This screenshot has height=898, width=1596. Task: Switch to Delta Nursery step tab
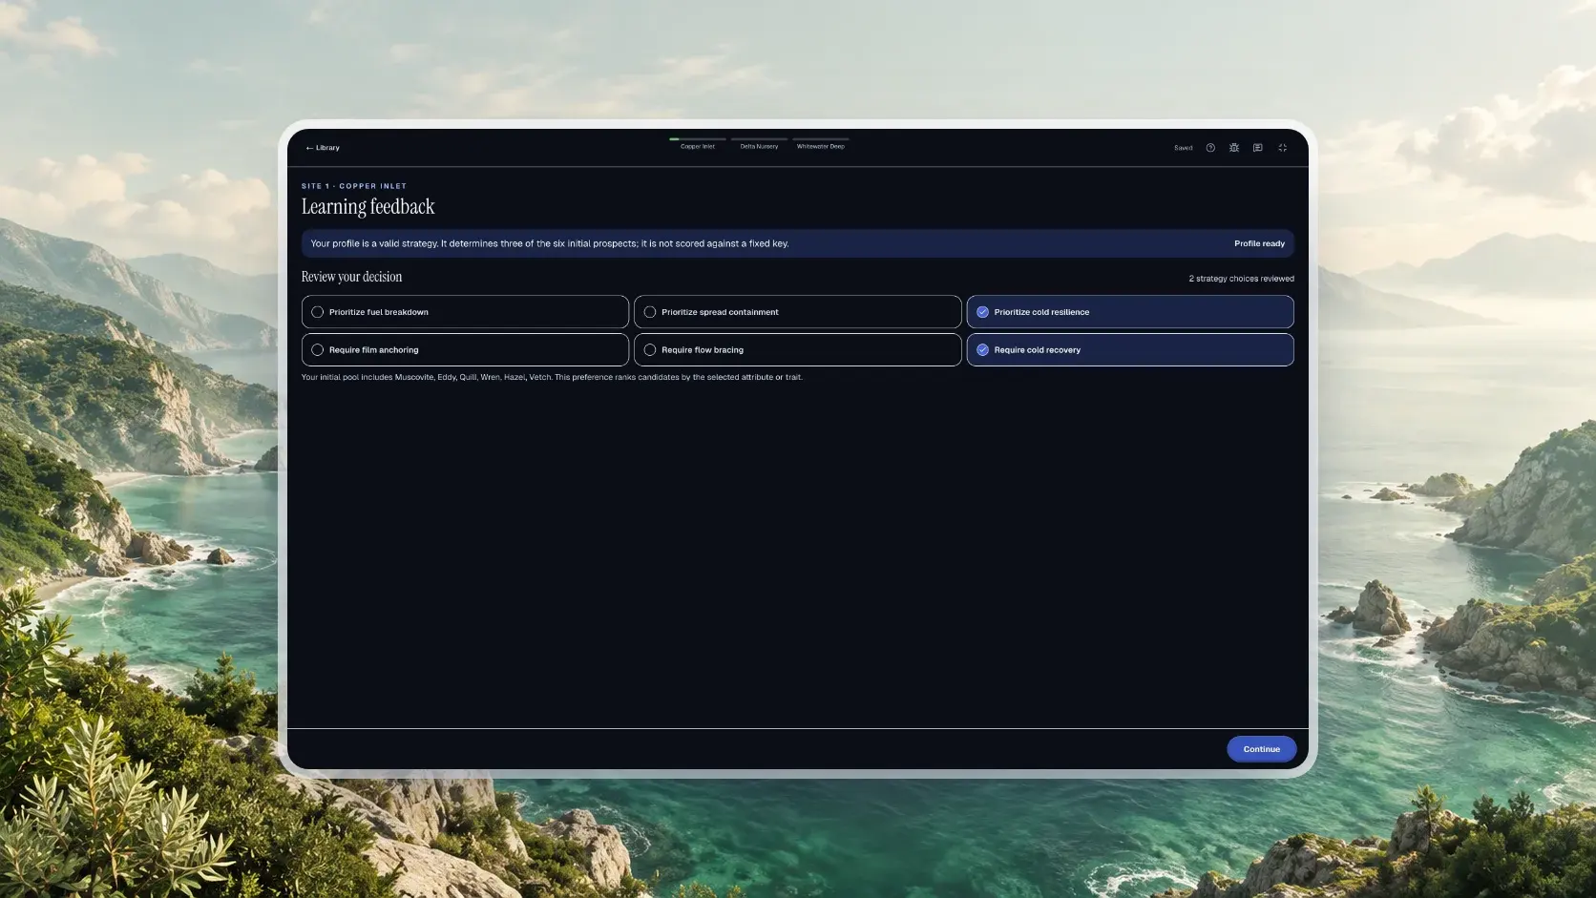coord(759,143)
